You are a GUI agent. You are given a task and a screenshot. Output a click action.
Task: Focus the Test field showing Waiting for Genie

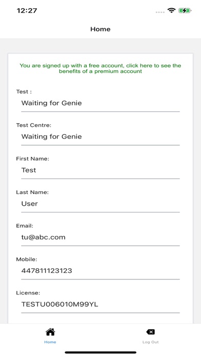coord(100,103)
